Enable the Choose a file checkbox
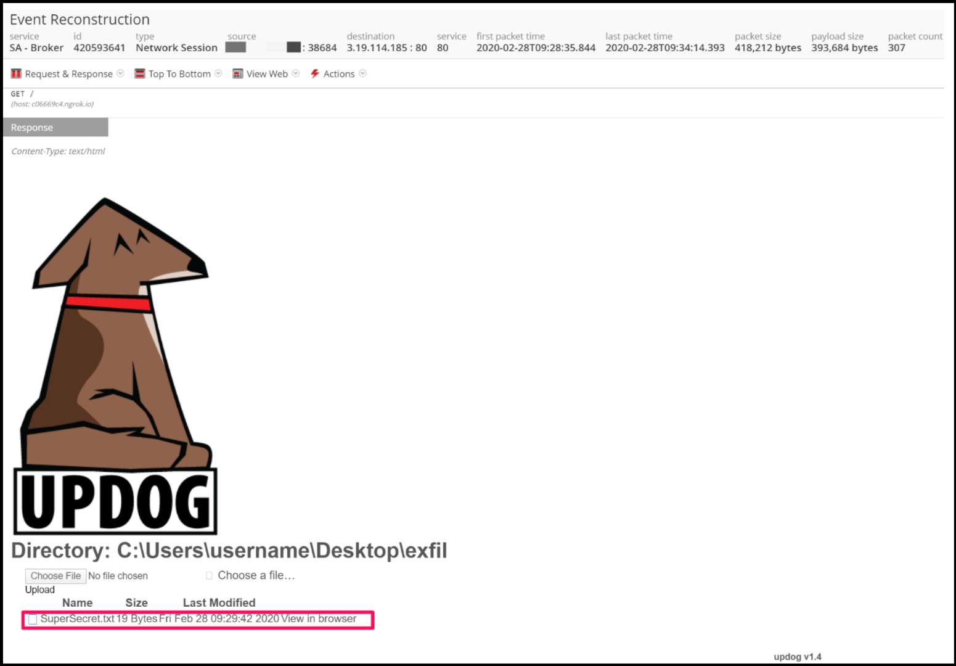Screen dimensions: 956x666 pyautogui.click(x=208, y=575)
